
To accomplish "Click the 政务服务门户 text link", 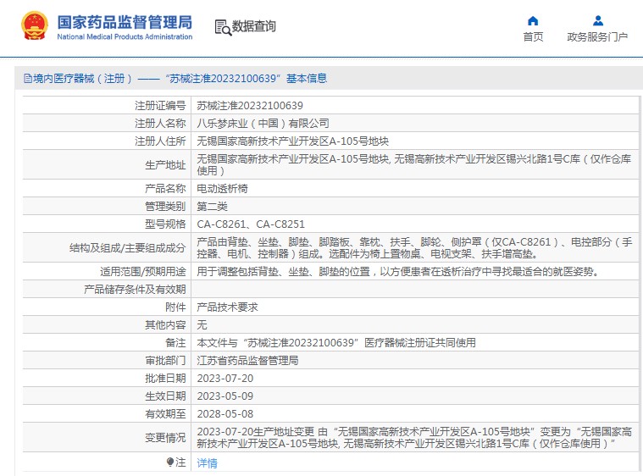I will coord(597,37).
